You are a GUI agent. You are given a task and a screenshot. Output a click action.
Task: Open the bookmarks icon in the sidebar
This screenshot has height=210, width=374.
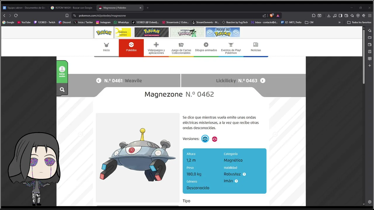(370, 52)
